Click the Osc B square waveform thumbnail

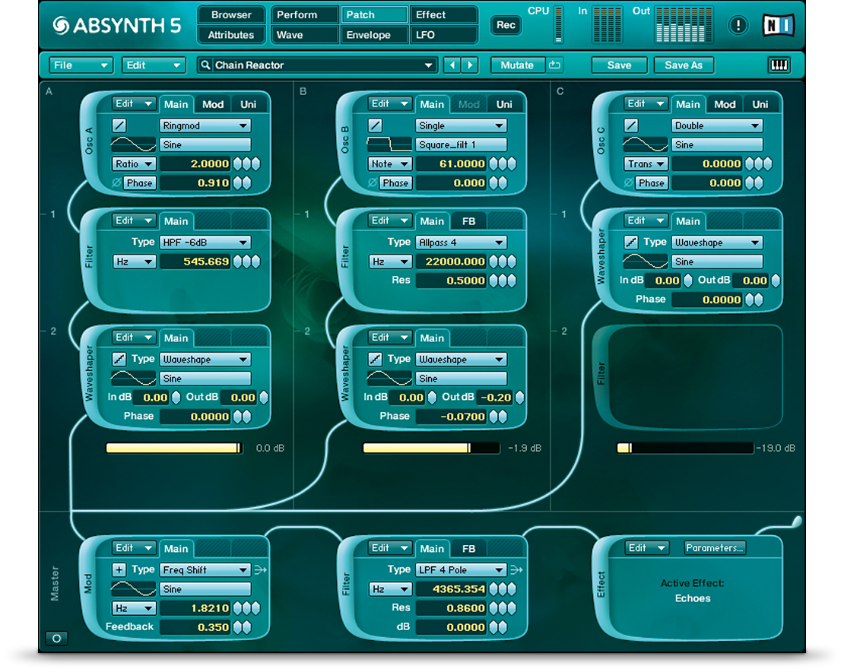[389, 144]
